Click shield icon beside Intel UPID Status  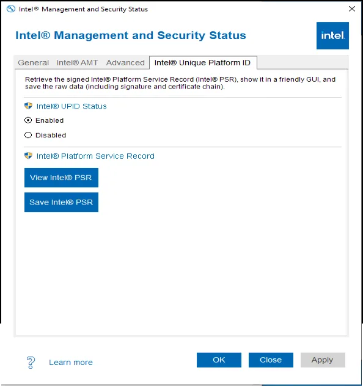coord(29,106)
